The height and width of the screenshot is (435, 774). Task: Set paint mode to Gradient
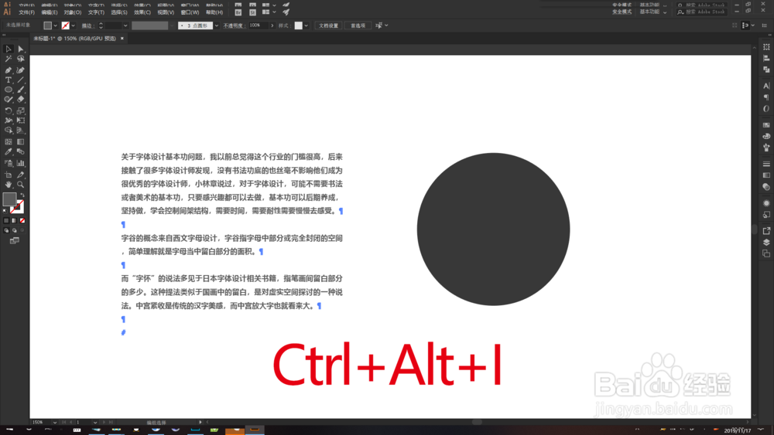click(x=14, y=221)
